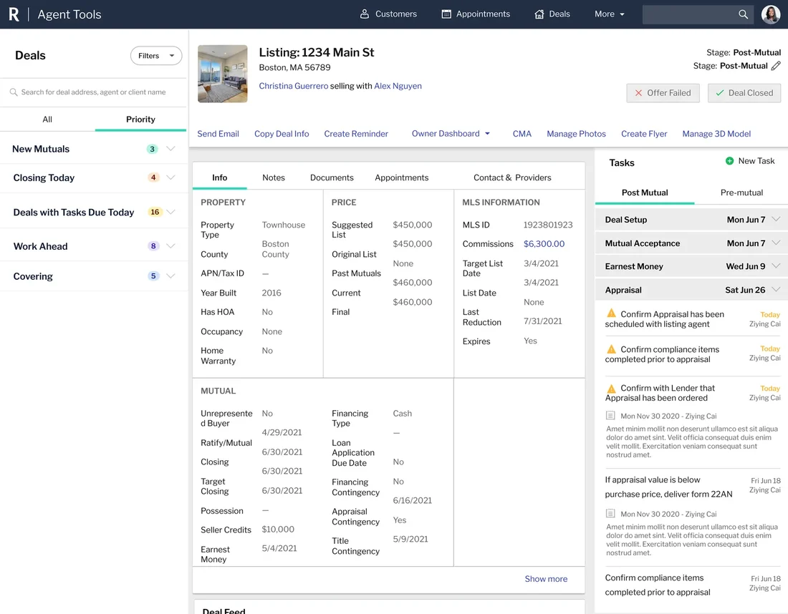
Task: Open the Owner Dashboard dropdown
Action: [451, 134]
